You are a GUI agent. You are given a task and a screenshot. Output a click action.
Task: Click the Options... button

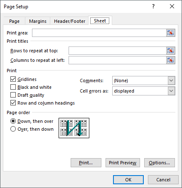(x=160, y=163)
